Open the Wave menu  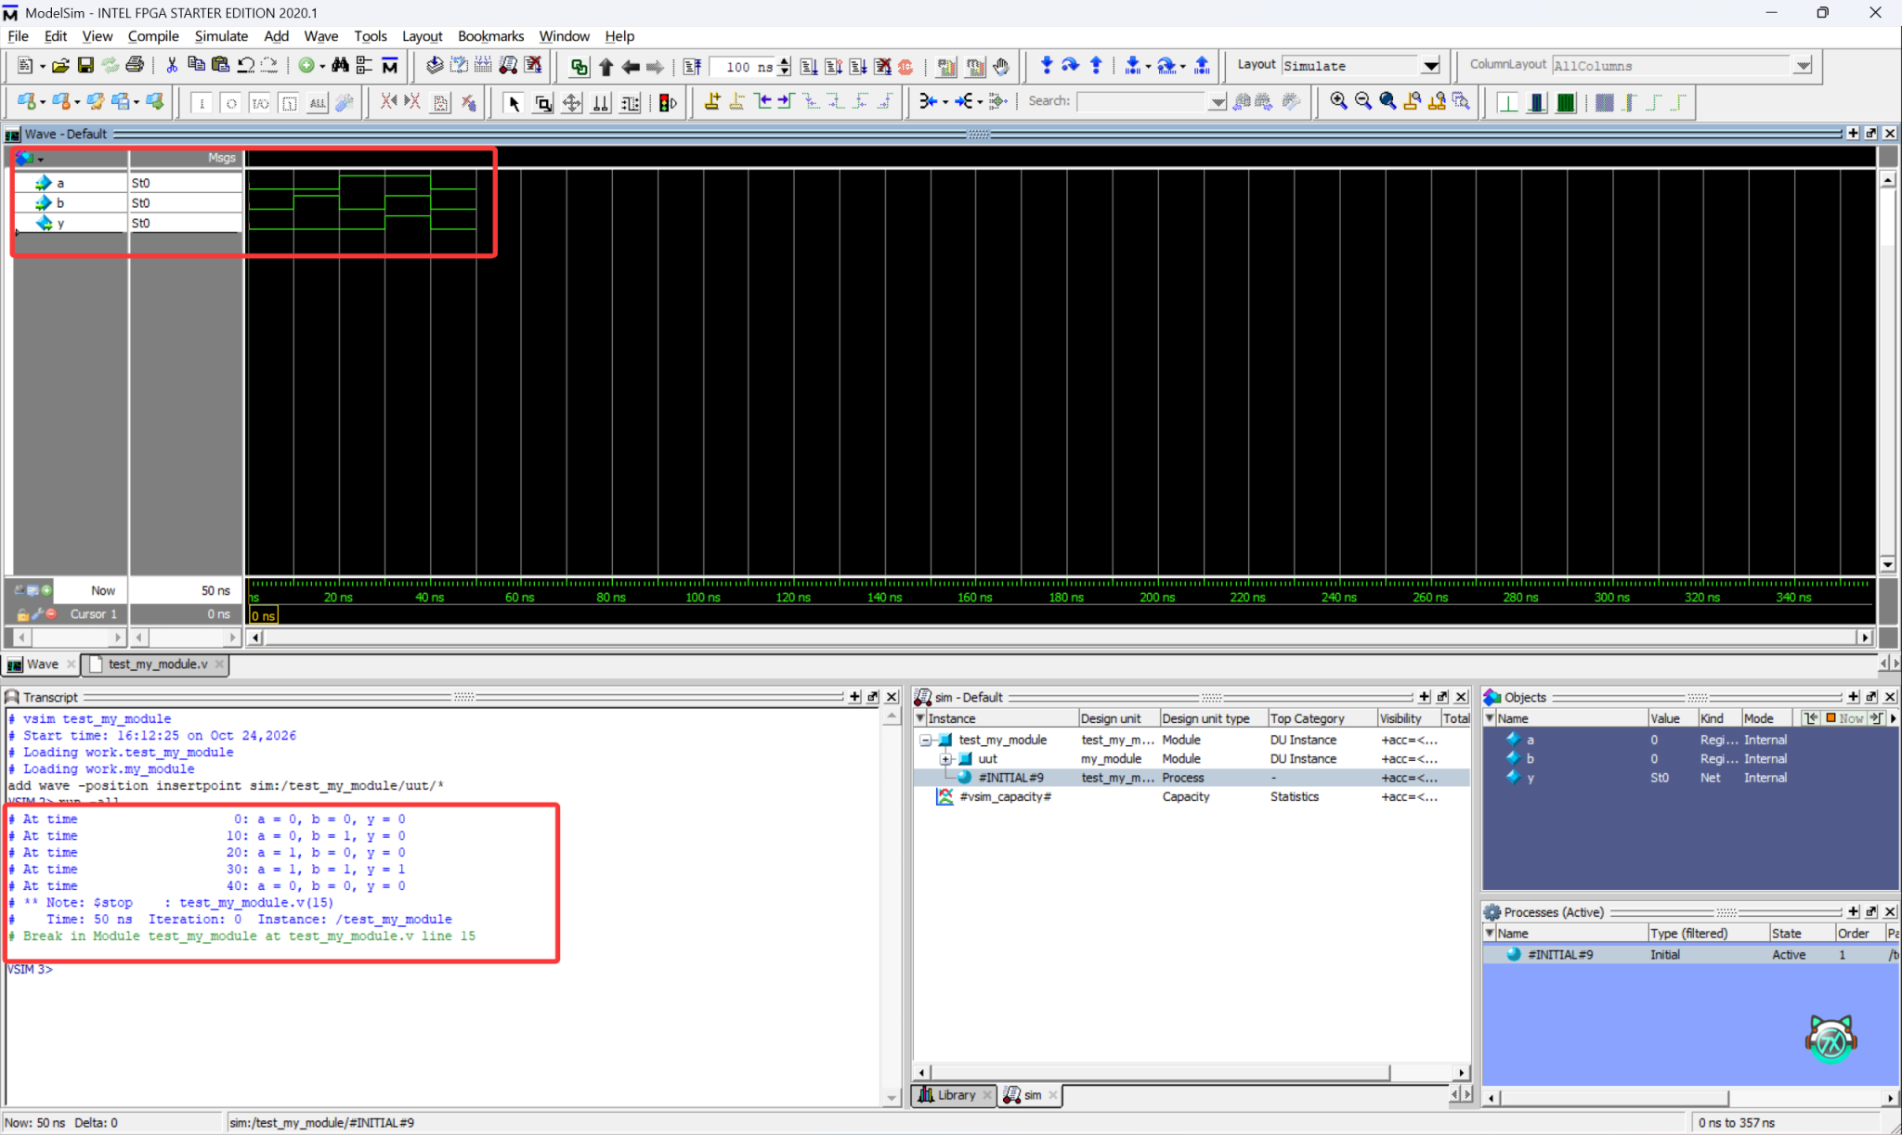pos(321,36)
